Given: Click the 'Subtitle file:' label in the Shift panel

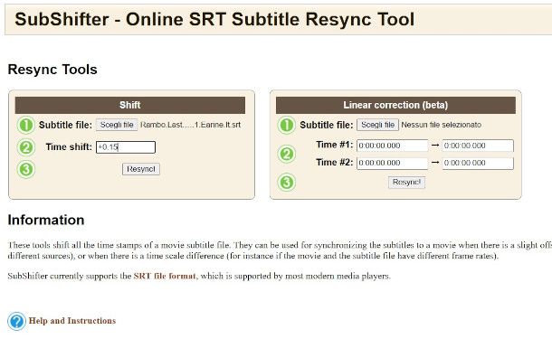Looking at the screenshot, I should point(65,125).
